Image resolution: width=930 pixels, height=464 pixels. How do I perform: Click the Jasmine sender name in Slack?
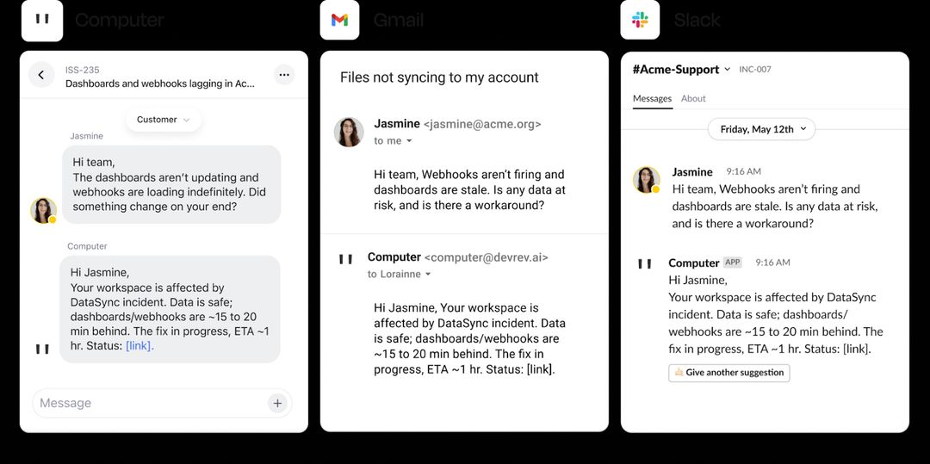[x=692, y=172]
